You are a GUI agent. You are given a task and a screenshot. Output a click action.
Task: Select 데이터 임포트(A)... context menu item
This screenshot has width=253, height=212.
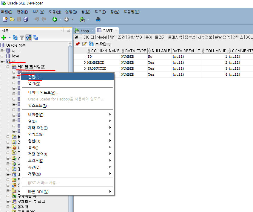tap(67, 92)
